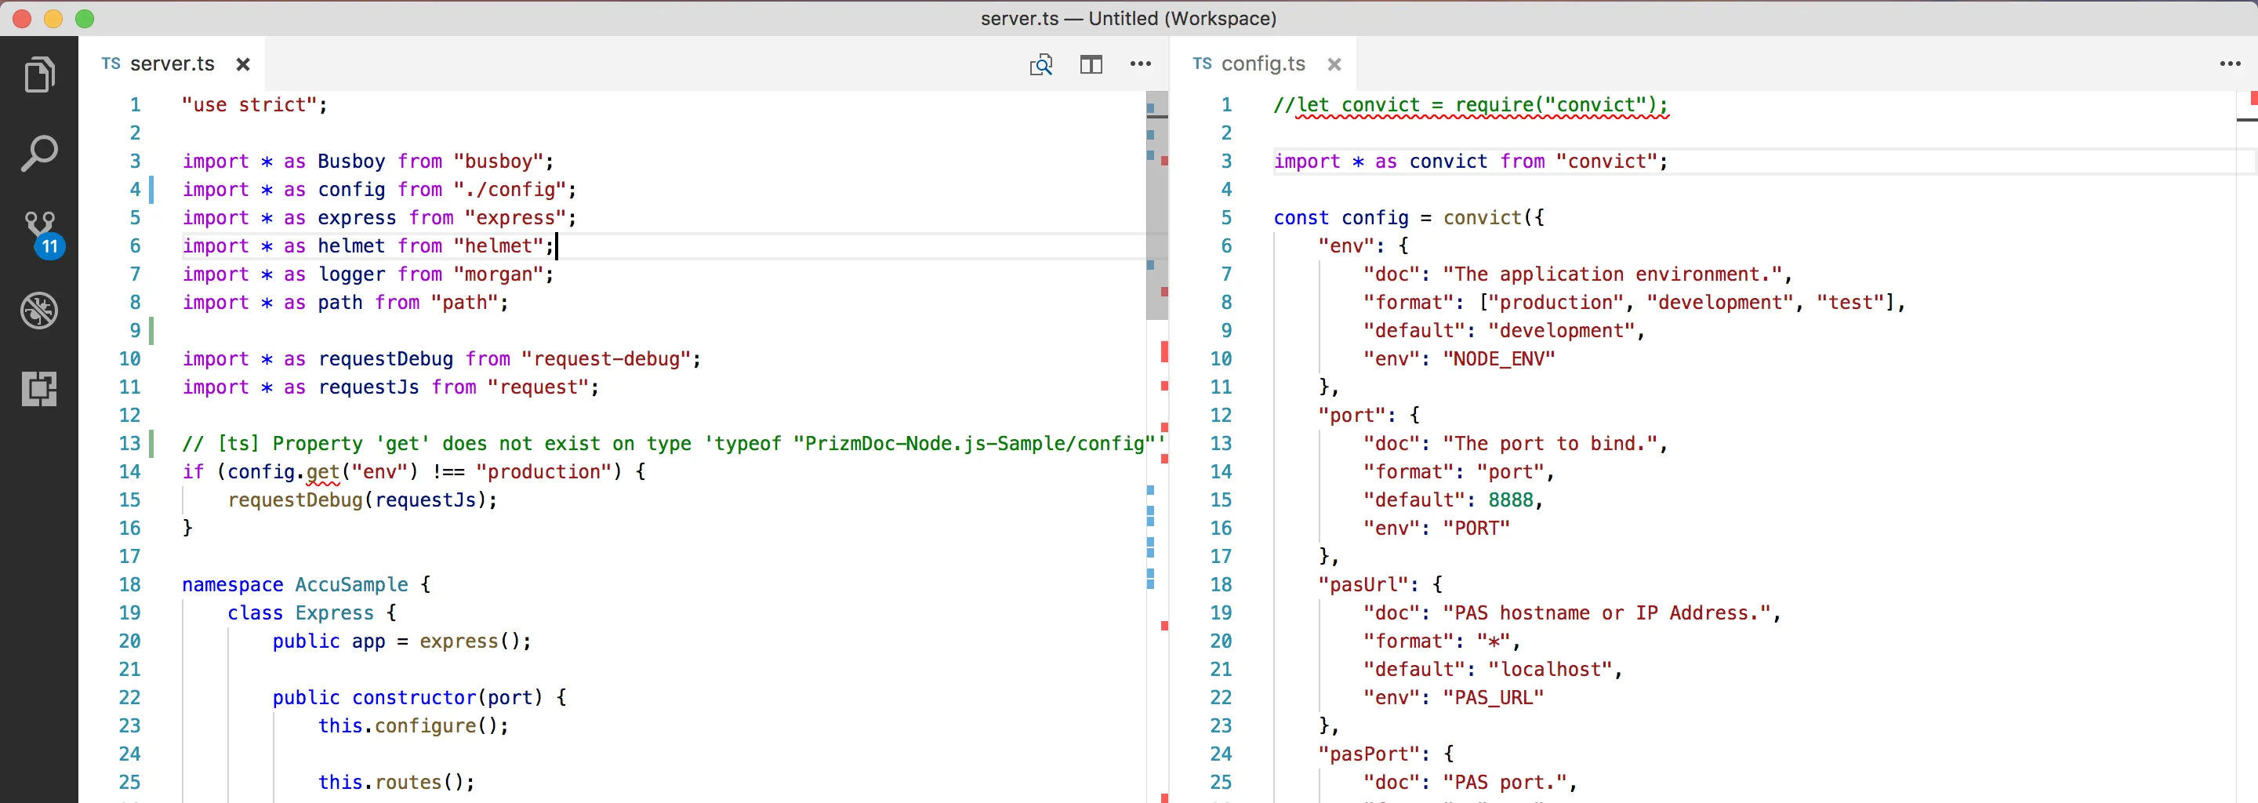2258x803 pixels.
Task: Open the Explorer view in activity bar
Action: click(x=39, y=74)
